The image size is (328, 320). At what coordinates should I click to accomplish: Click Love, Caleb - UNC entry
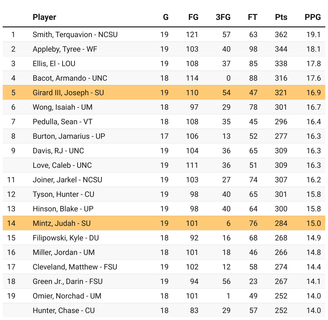[x=62, y=165]
